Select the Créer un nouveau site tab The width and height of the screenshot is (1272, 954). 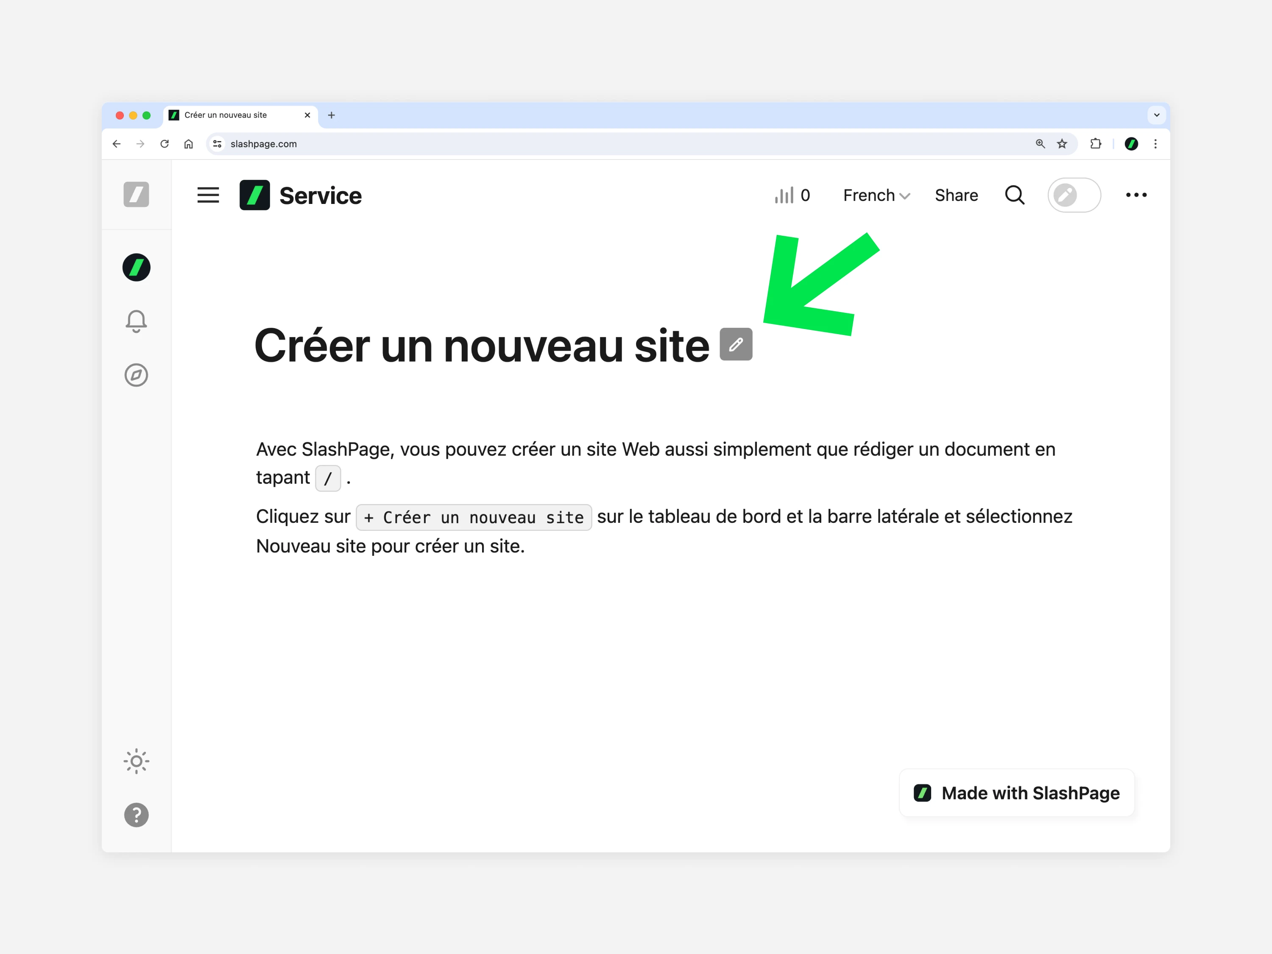(x=240, y=115)
